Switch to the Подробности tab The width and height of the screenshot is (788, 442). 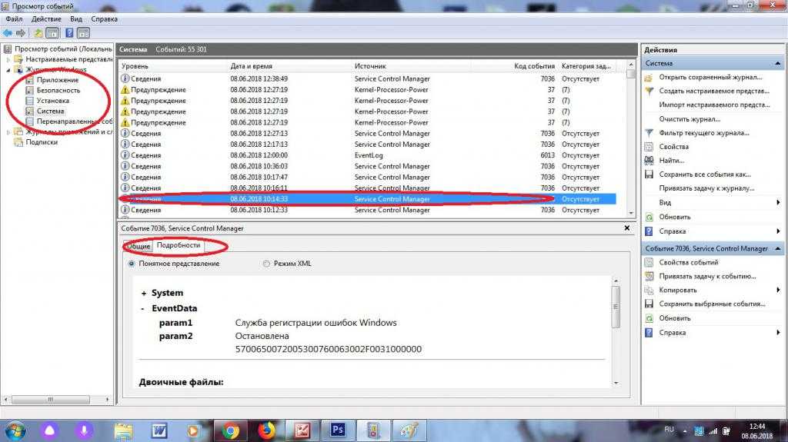(179, 245)
